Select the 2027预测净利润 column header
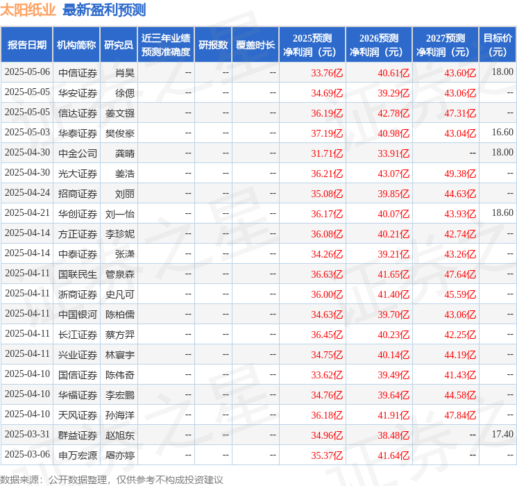This screenshot has height=486, width=517. pos(446,45)
